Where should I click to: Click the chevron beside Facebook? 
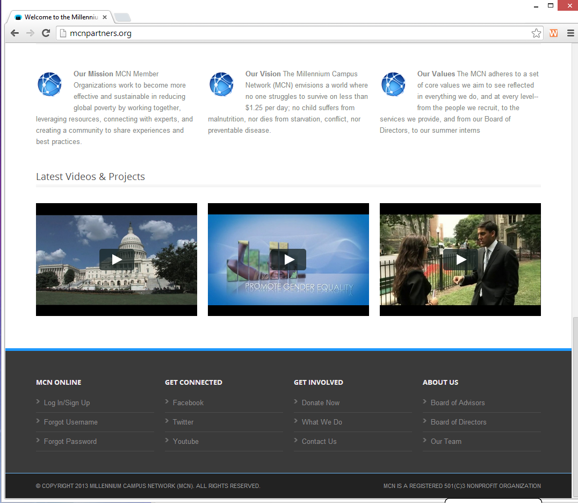point(167,401)
